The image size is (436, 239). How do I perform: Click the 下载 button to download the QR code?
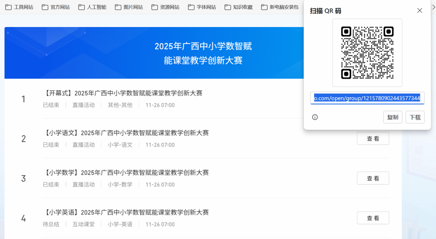(415, 117)
